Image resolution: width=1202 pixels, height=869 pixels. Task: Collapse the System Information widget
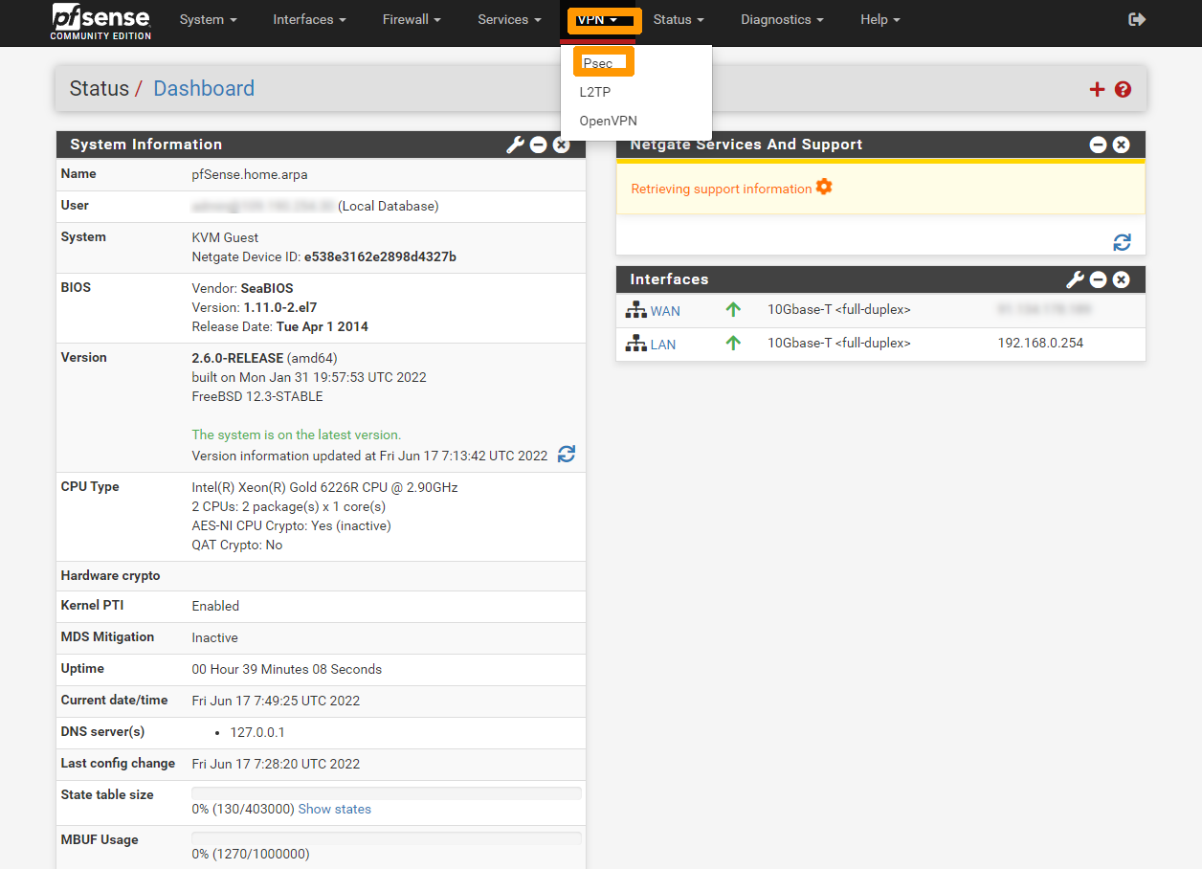click(x=538, y=145)
